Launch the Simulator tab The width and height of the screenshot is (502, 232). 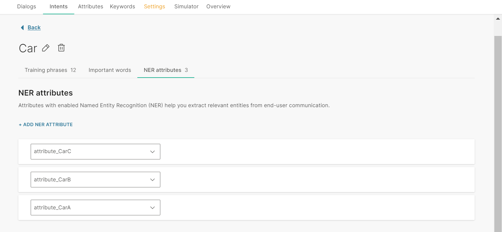click(186, 7)
